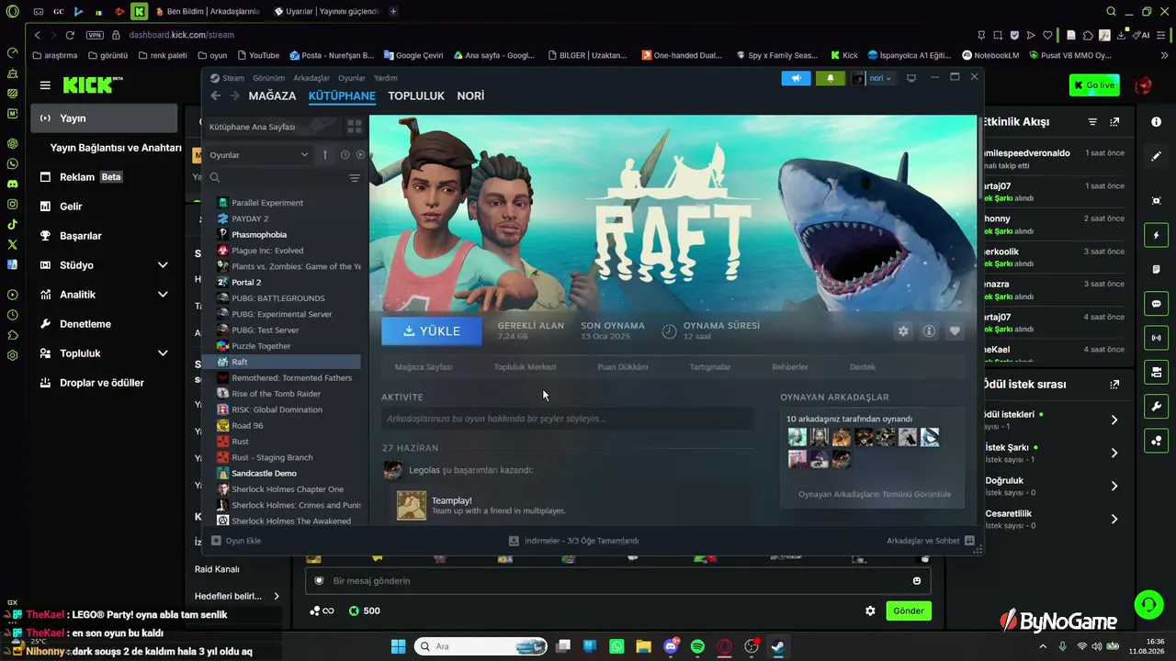Sort Steam library with the up arrow icon
This screenshot has height=661, width=1176.
tap(324, 155)
